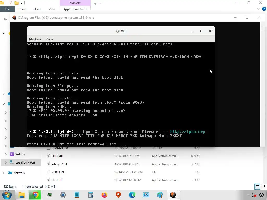267x200 pixels.
Task: Open the Application Tools tab
Action: click(x=75, y=9)
